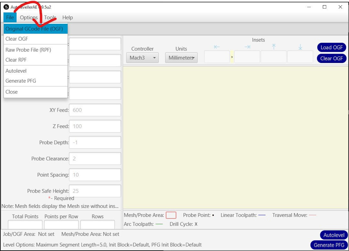Open the Help menu
The width and height of the screenshot is (349, 251).
point(68,17)
